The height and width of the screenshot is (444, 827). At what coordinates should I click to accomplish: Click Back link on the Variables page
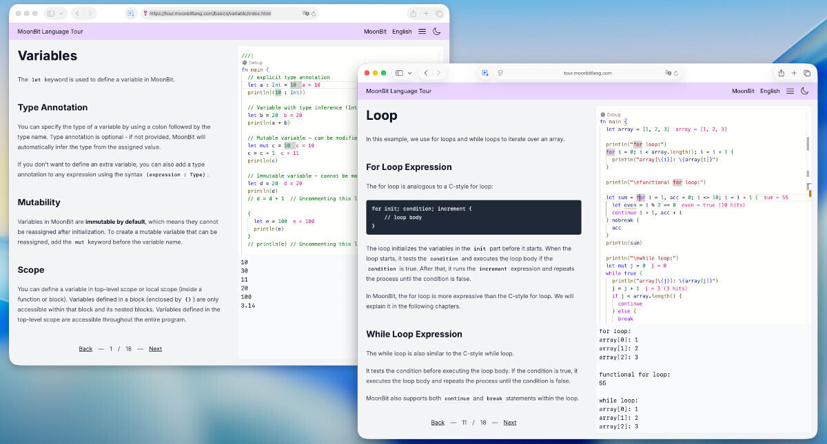tap(85, 349)
